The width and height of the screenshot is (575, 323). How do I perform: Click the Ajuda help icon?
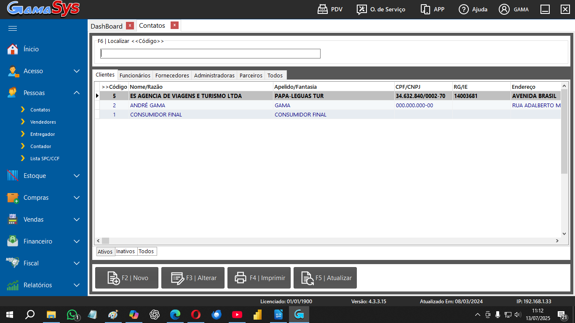click(x=464, y=9)
